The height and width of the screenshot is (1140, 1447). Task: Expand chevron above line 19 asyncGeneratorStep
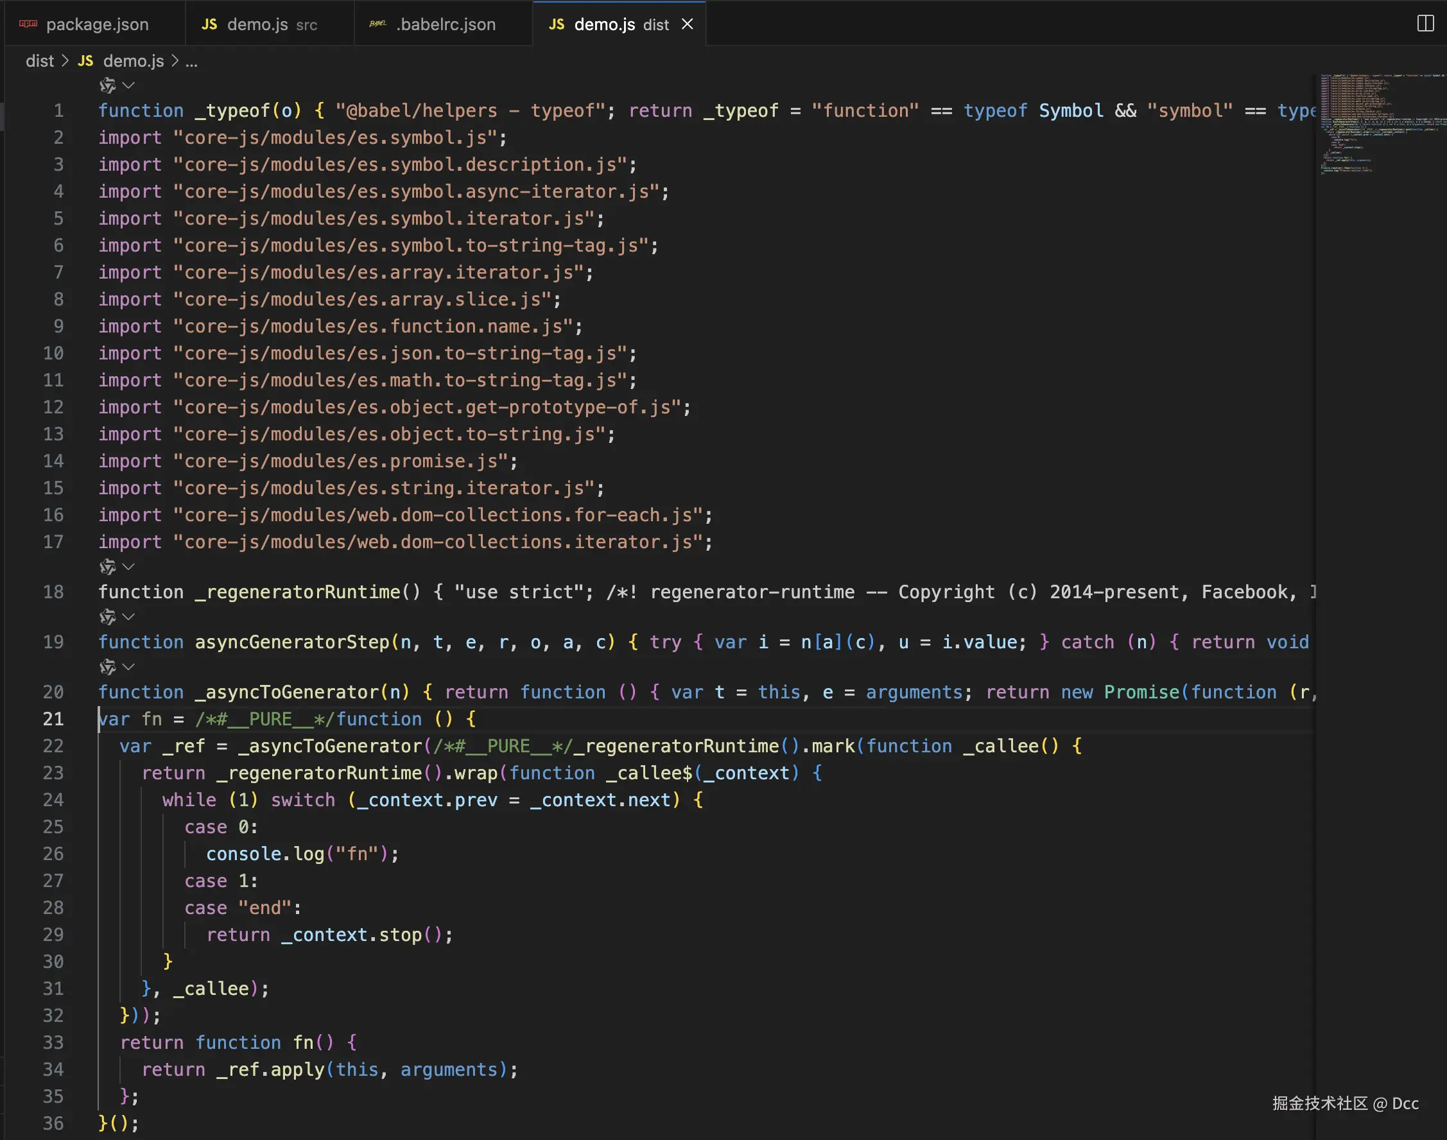(129, 617)
